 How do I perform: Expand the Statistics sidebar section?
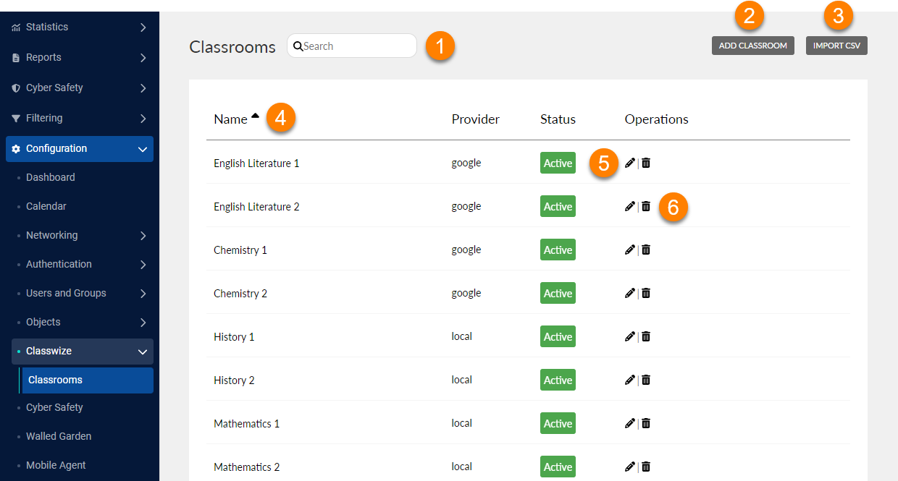point(143,27)
